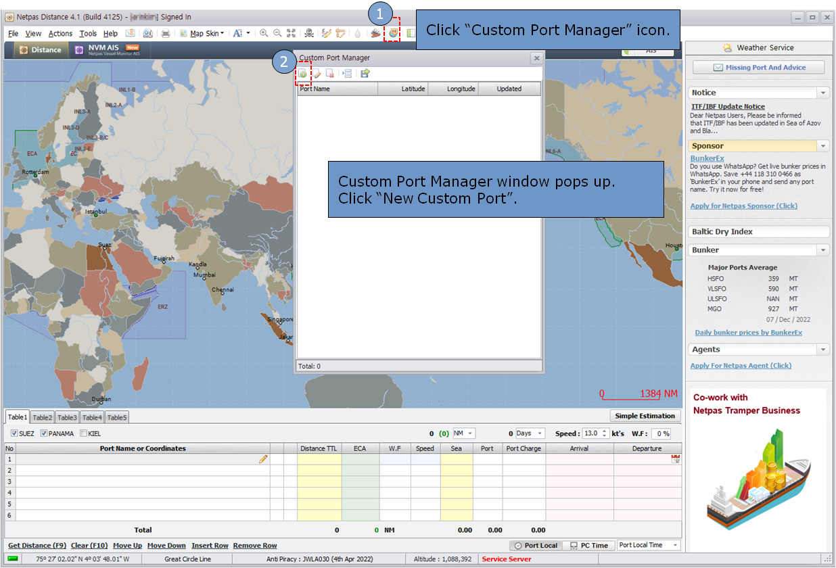Select the Distance tab
The height and width of the screenshot is (568, 836).
[40, 49]
